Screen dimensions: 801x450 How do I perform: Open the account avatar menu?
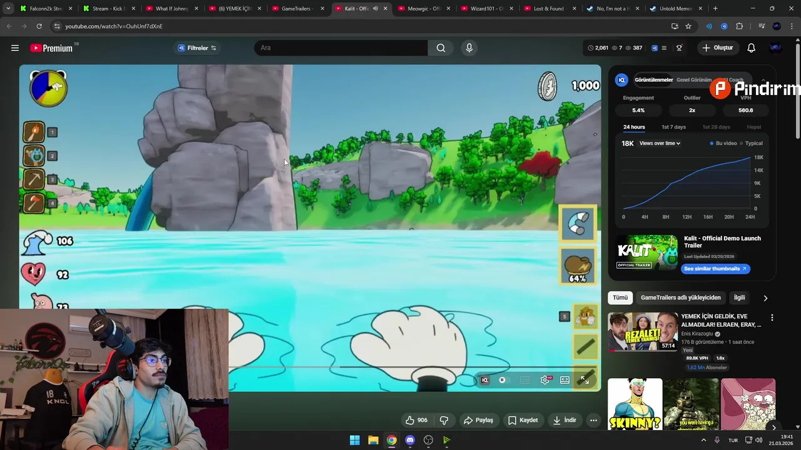point(775,48)
